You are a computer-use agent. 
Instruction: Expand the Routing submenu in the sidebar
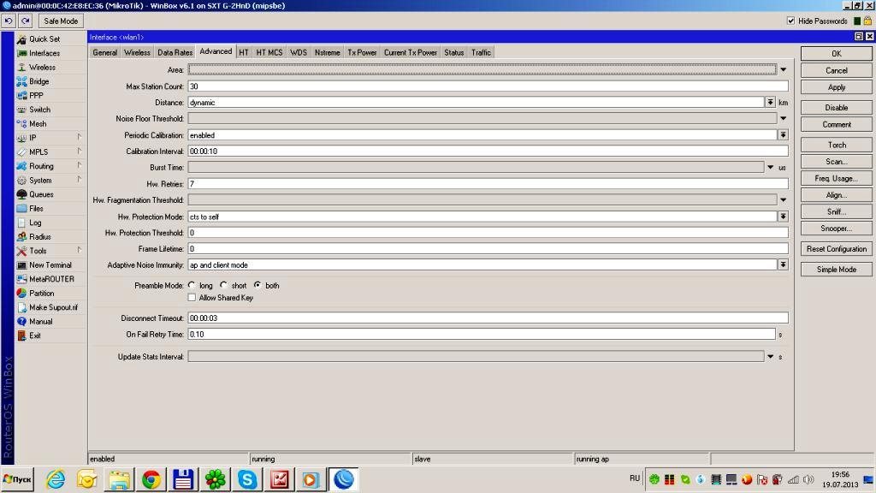(x=80, y=165)
